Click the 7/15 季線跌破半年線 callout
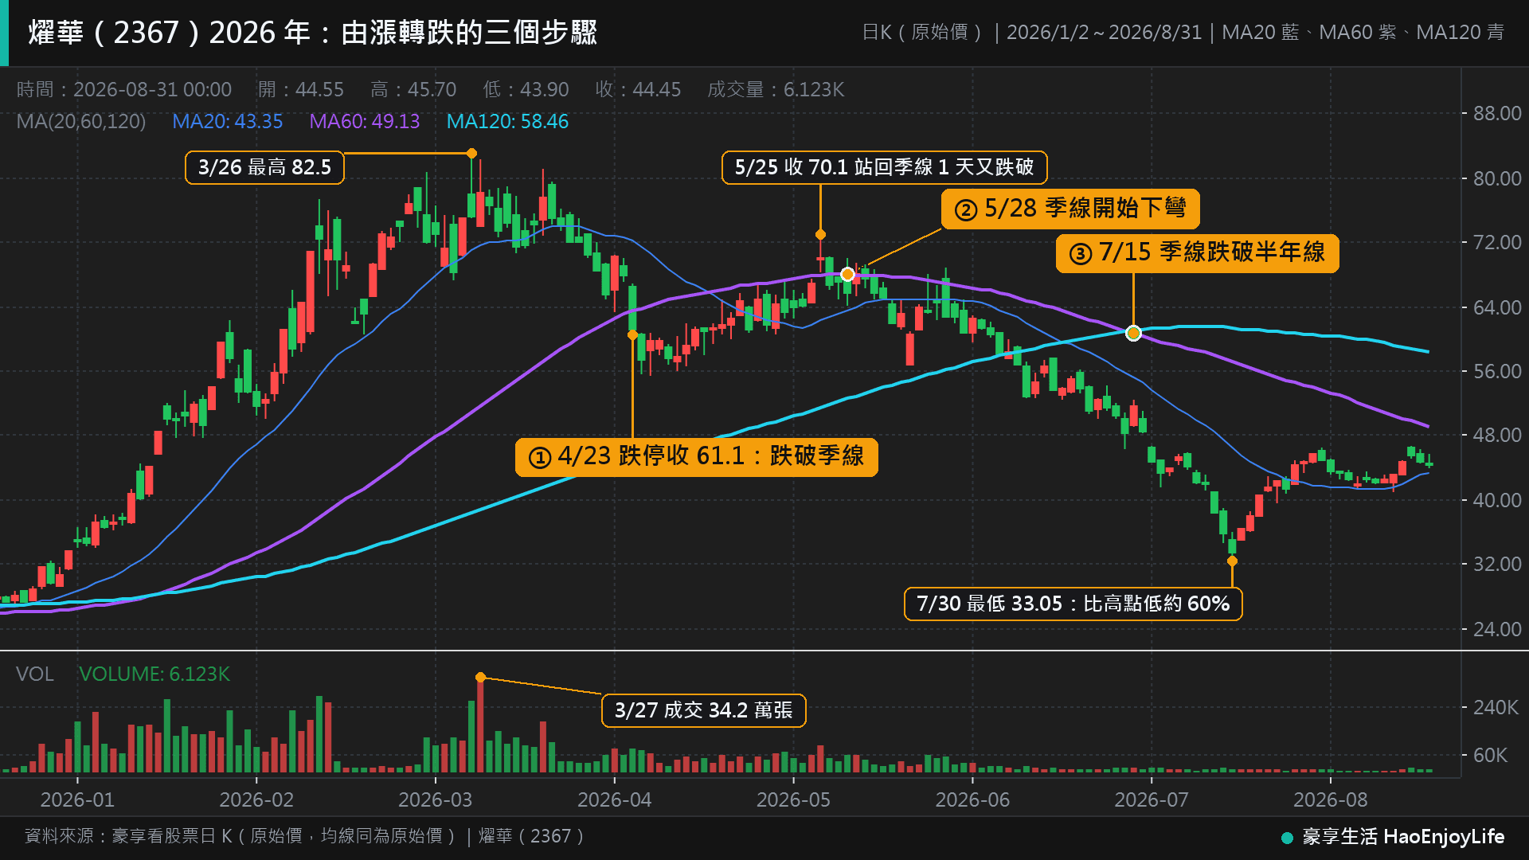This screenshot has height=860, width=1529. point(1197,253)
